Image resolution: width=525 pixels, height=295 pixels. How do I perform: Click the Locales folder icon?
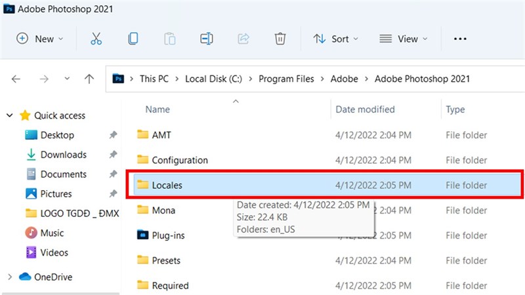click(142, 185)
